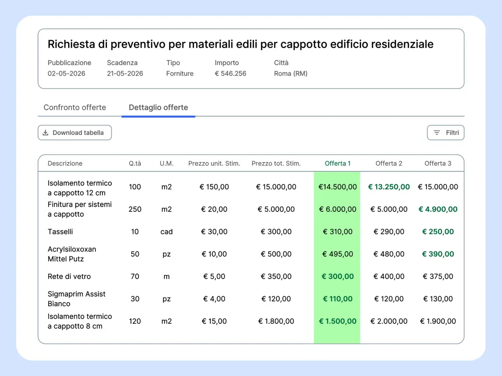The image size is (502, 376).
Task: Click the € 546.256 Importo value
Action: tap(231, 74)
